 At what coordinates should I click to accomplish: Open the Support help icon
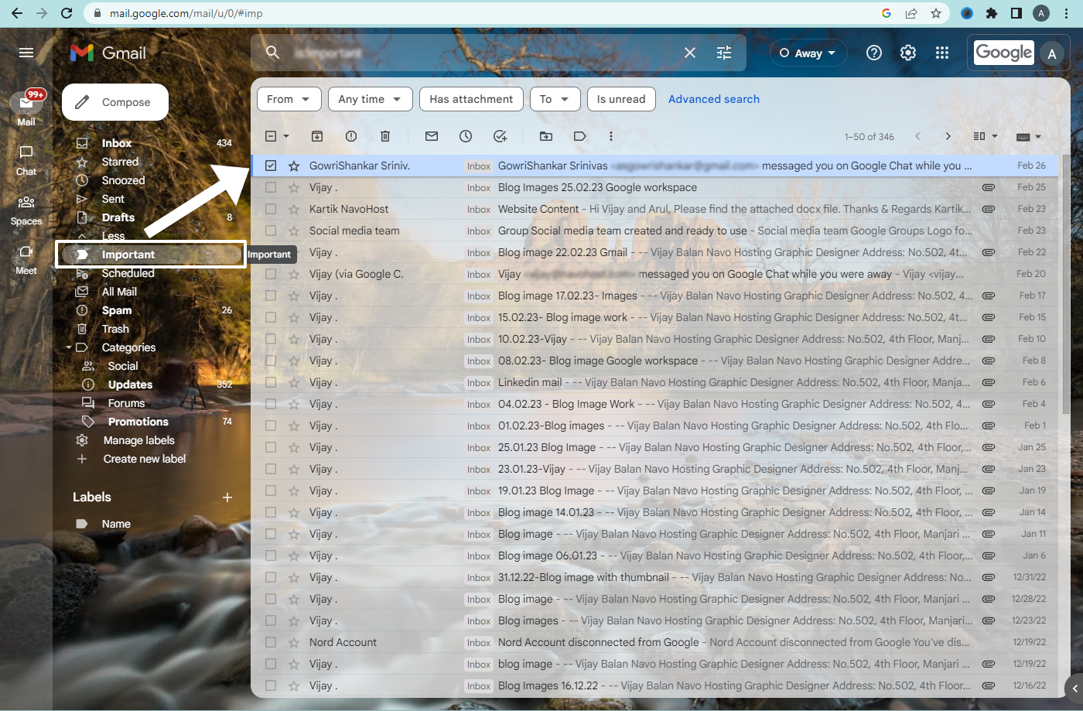point(874,53)
